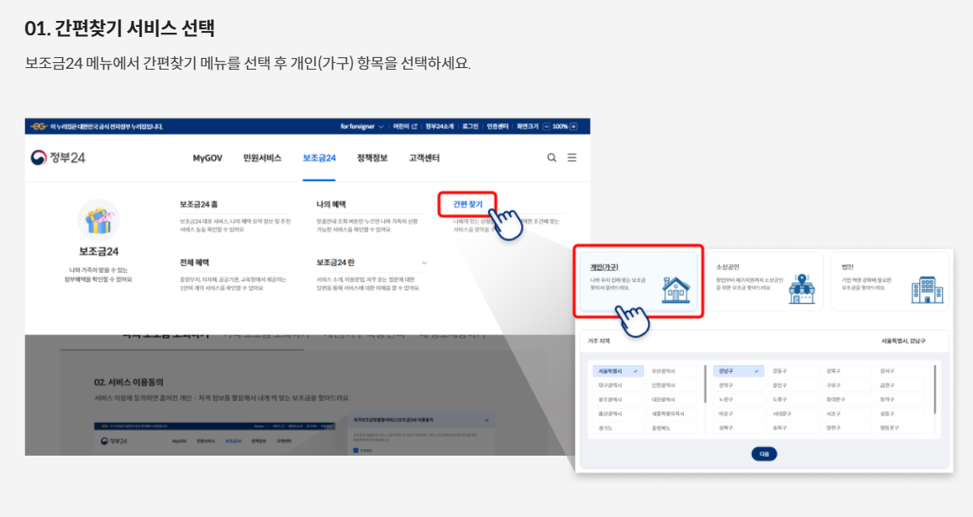Open the hamburger menu icon
This screenshot has width=973, height=517.
click(x=572, y=158)
